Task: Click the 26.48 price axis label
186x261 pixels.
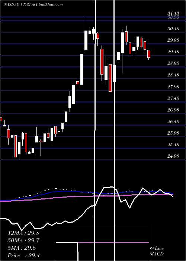Action: tap(173, 121)
